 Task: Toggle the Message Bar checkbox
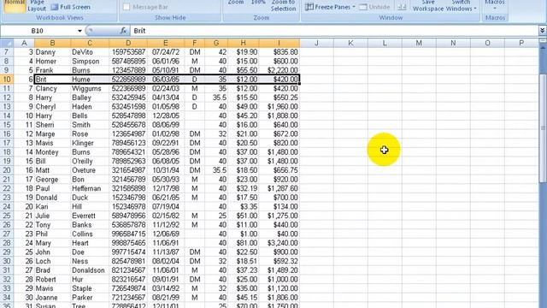(126, 7)
